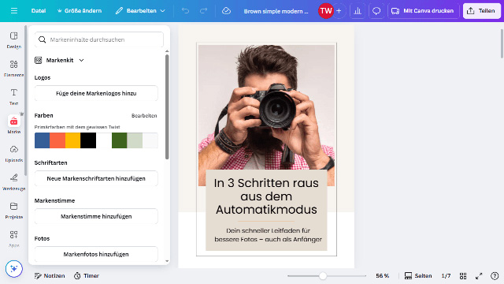Open the 56 % zoom level menu
The width and height of the screenshot is (504, 284).
(x=382, y=275)
